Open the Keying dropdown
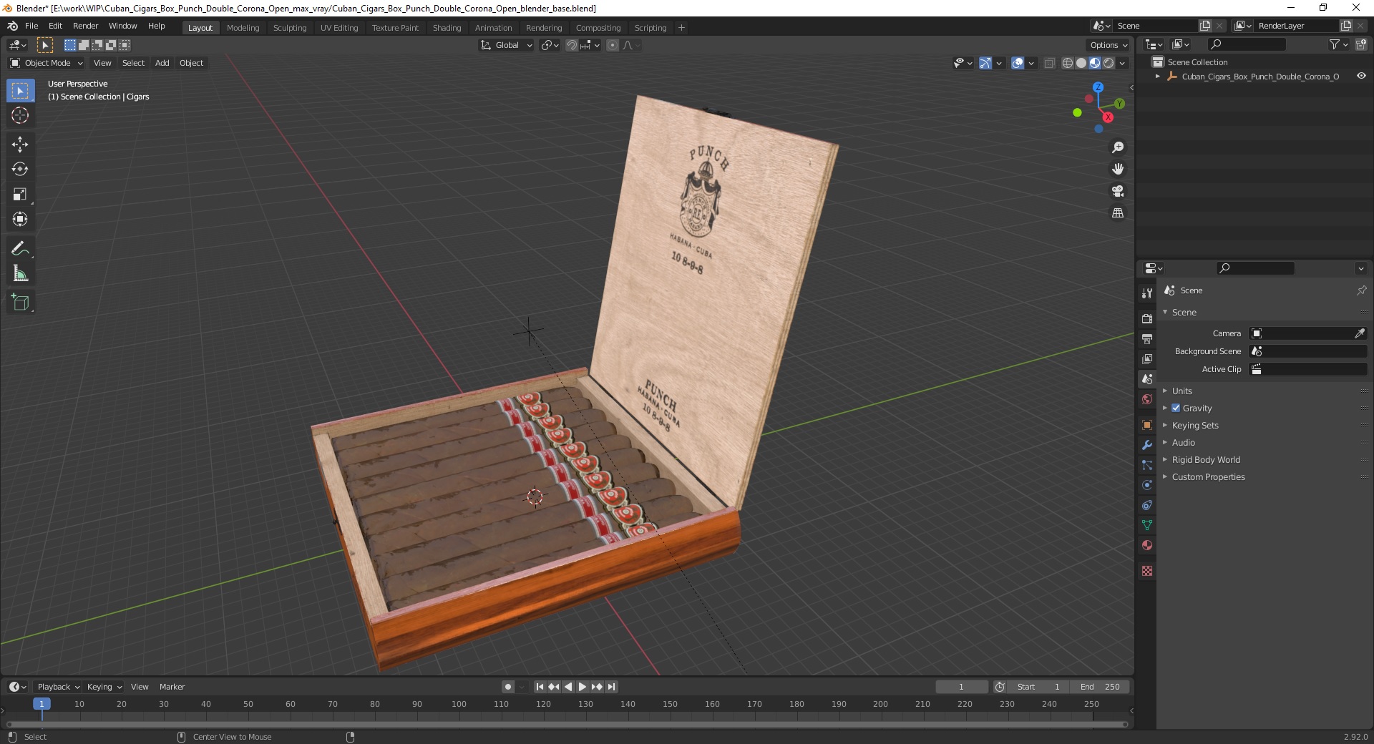This screenshot has width=1374, height=744. [104, 687]
